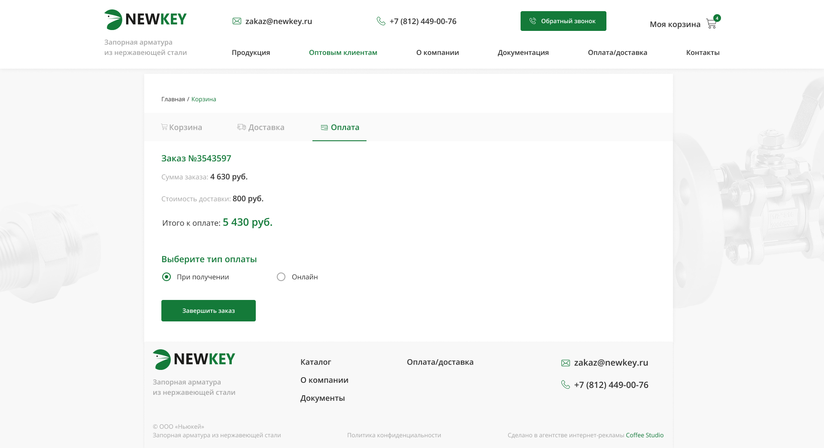Click the order sum 4 630 руб.

pos(229,177)
